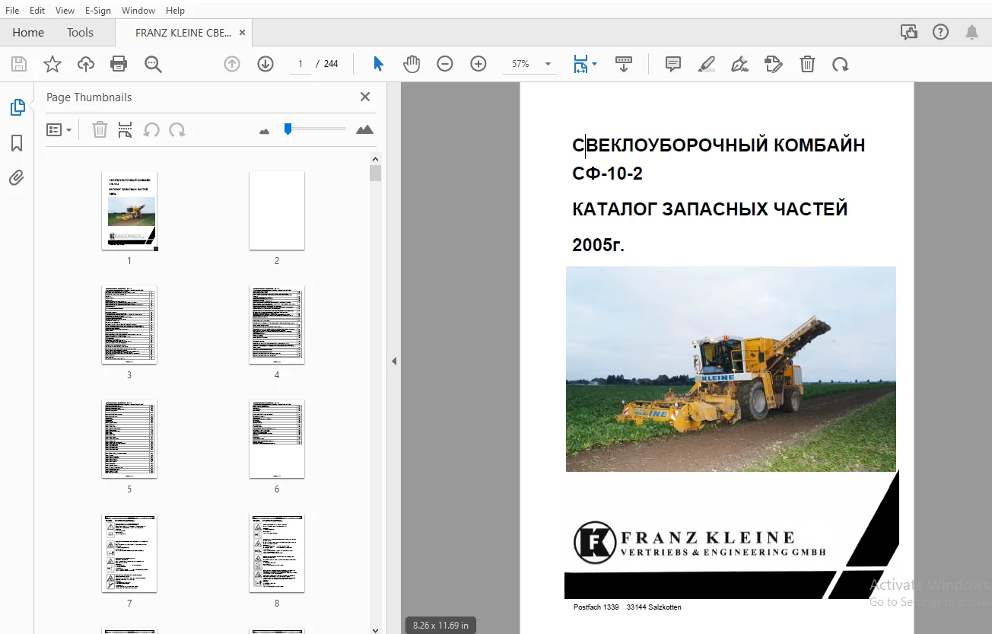Click the print pages icon in thumbnails panel
This screenshot has height=634, width=992.
pos(126,130)
